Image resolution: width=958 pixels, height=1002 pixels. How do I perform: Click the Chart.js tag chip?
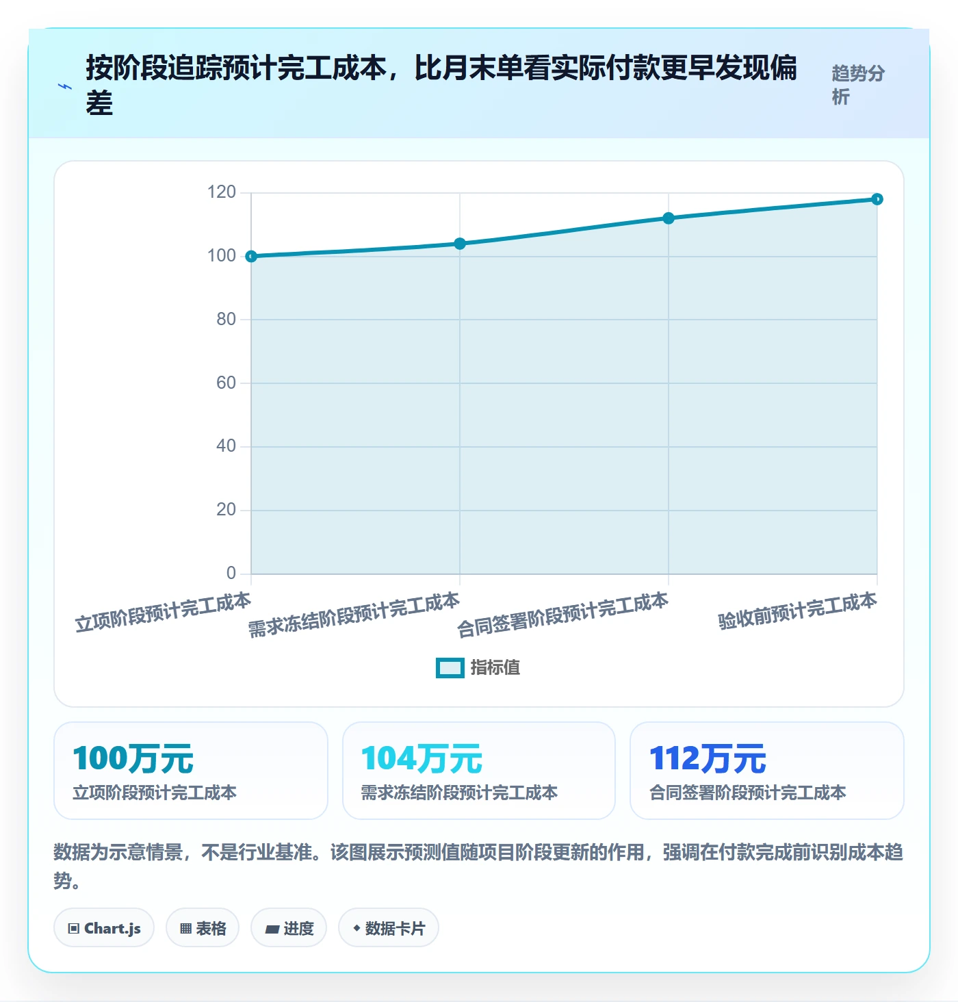pos(104,928)
